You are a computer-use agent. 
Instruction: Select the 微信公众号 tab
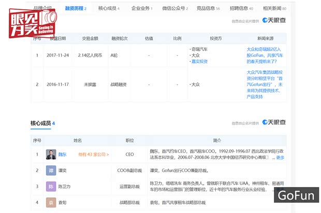click(x=175, y=8)
